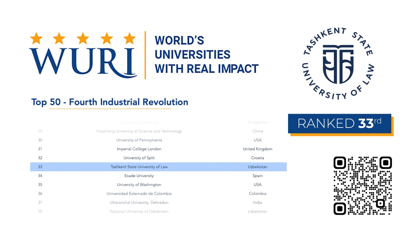Select the "Tashkent State University of Law" table cell

point(139,167)
